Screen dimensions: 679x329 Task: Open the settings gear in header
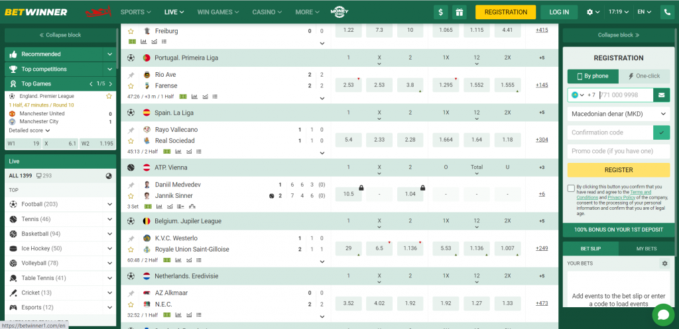tap(589, 12)
